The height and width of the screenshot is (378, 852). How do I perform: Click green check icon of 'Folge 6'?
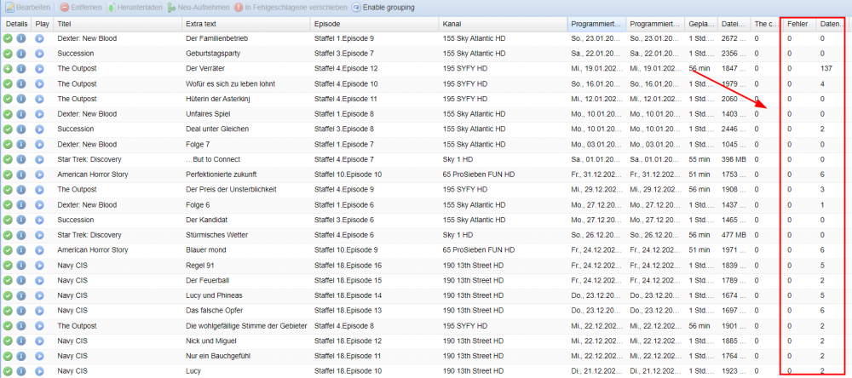[x=8, y=205]
